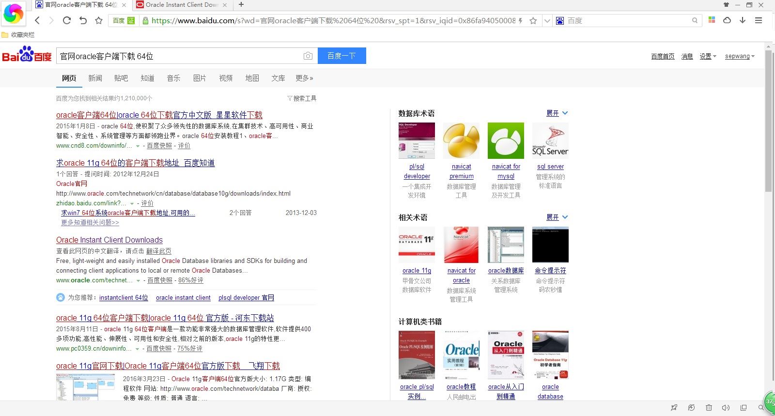
Task: Click the oracle 11g thumbnail
Action: point(417,245)
